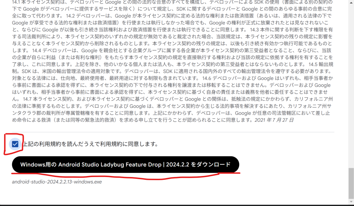This screenshot has height=206, width=354.
Task: Uncheck the terms agreement checkbox
Action: [x=15, y=144]
